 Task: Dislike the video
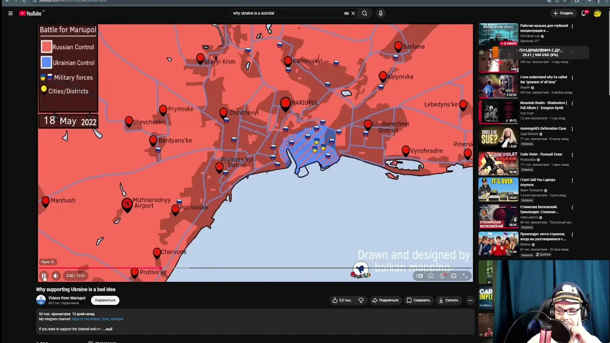click(361, 300)
